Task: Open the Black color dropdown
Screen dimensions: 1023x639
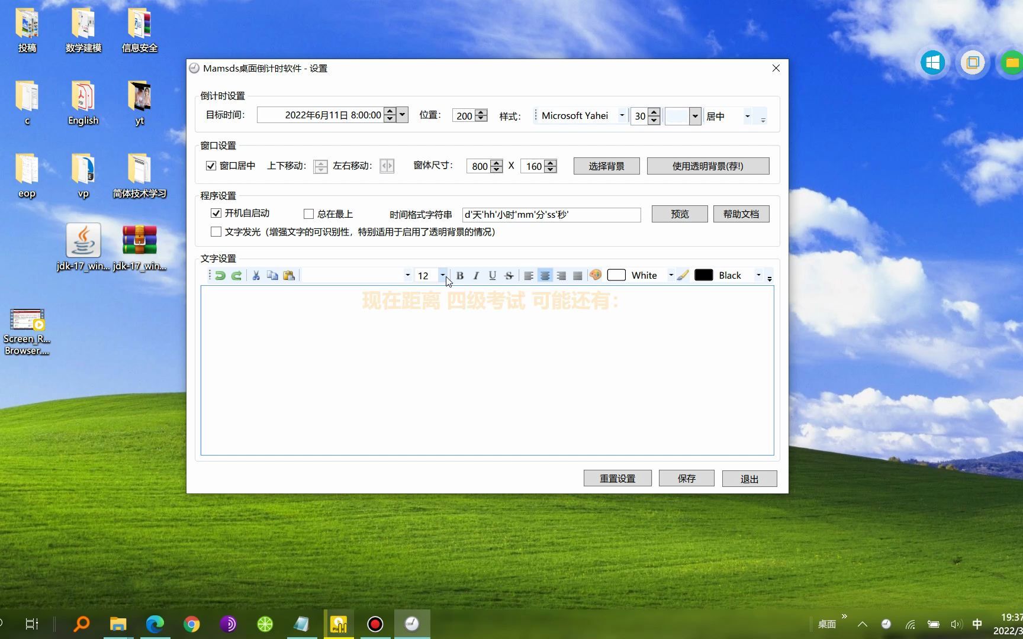Action: click(758, 275)
